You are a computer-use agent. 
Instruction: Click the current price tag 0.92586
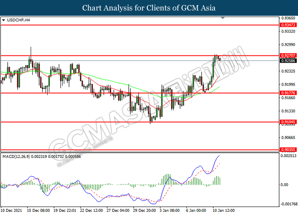[x=288, y=60]
